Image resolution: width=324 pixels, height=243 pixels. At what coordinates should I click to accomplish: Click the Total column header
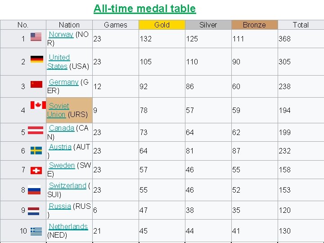pos(301,25)
